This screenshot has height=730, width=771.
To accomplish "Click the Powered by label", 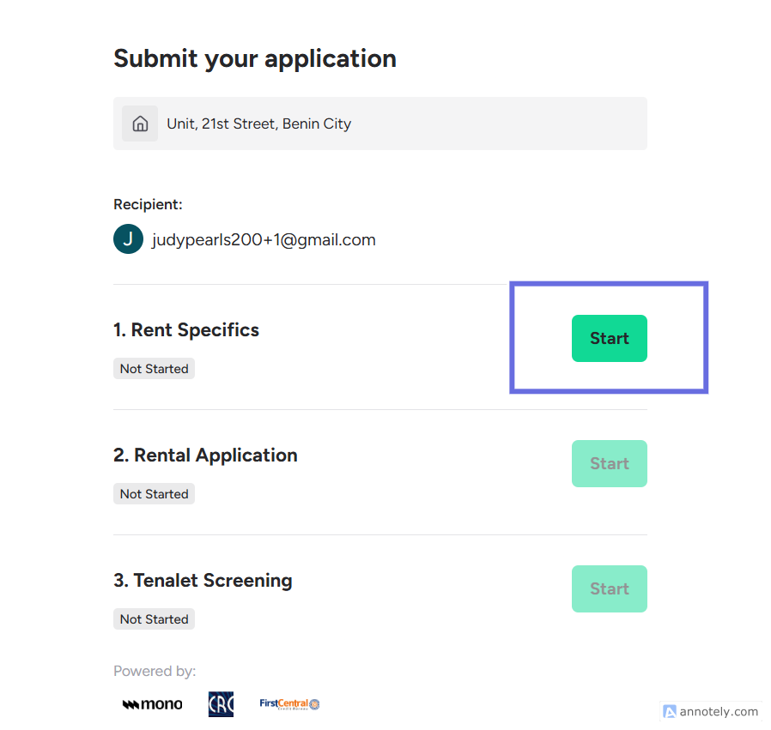I will 155,671.
